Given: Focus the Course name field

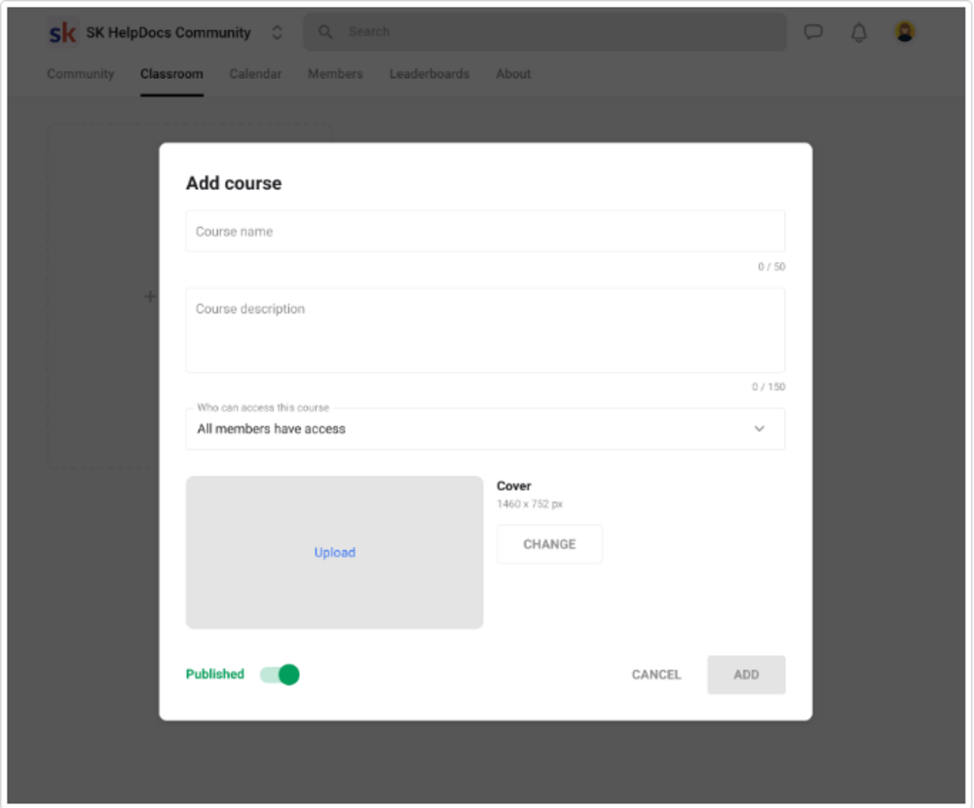Looking at the screenshot, I should 485,231.
